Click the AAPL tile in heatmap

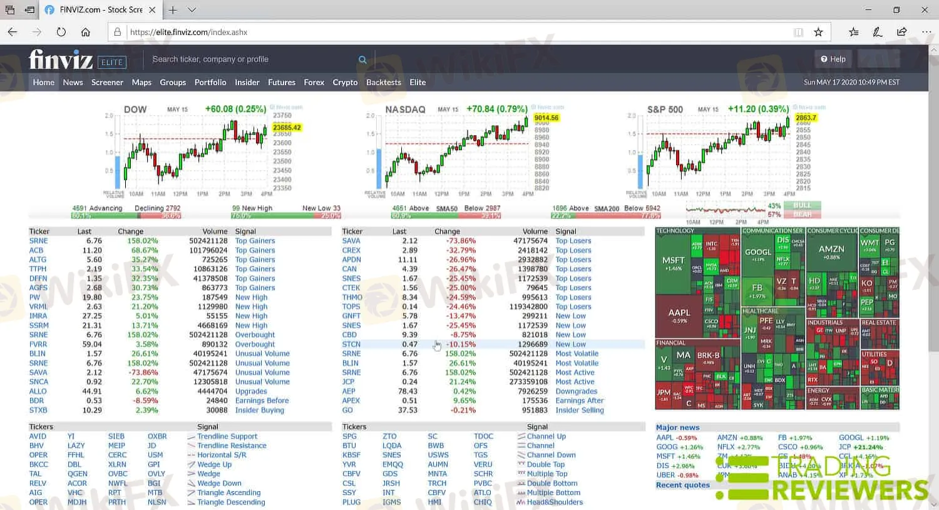point(679,315)
